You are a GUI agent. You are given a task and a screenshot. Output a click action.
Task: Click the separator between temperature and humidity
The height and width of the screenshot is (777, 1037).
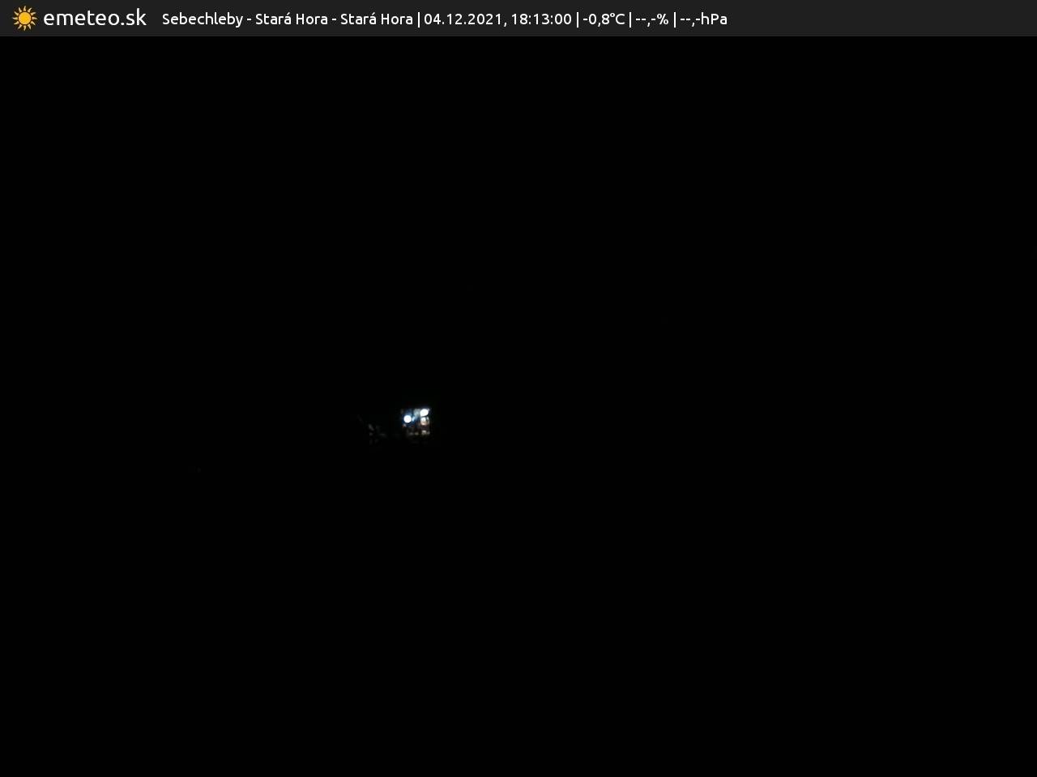pos(630,19)
